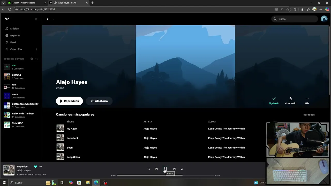This screenshot has width=331, height=186.
Task: Seek on the playback progress bar
Action: [165, 175]
